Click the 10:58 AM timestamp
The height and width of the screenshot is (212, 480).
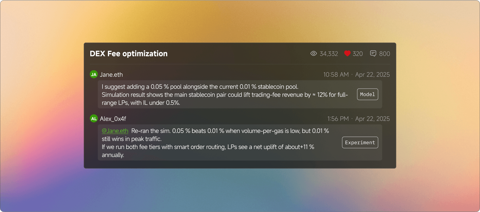pos(336,75)
